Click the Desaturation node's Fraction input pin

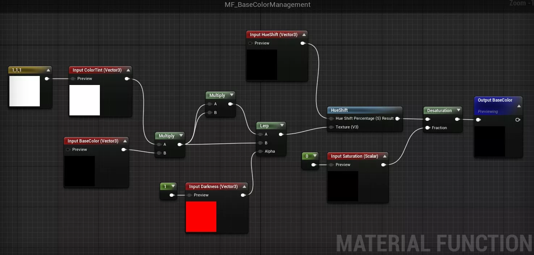tap(428, 128)
